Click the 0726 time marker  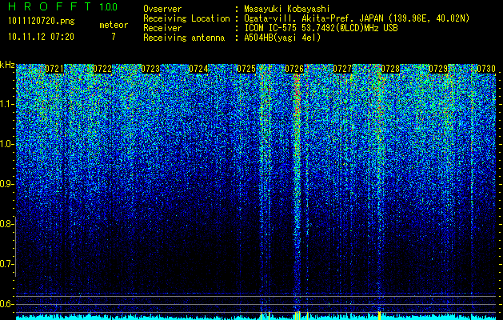[294, 69]
